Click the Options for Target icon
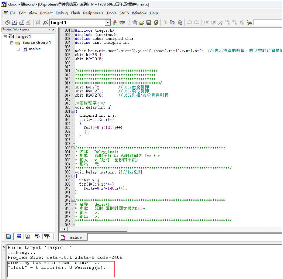This screenshot has height=279, width=283. pos(46,23)
